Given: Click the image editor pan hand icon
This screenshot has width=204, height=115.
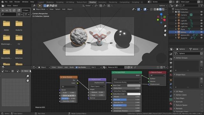Looking at the screenshot, I should click(x=28, y=80).
